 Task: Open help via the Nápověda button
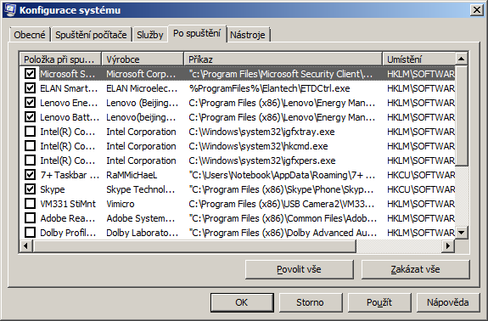[448, 302]
